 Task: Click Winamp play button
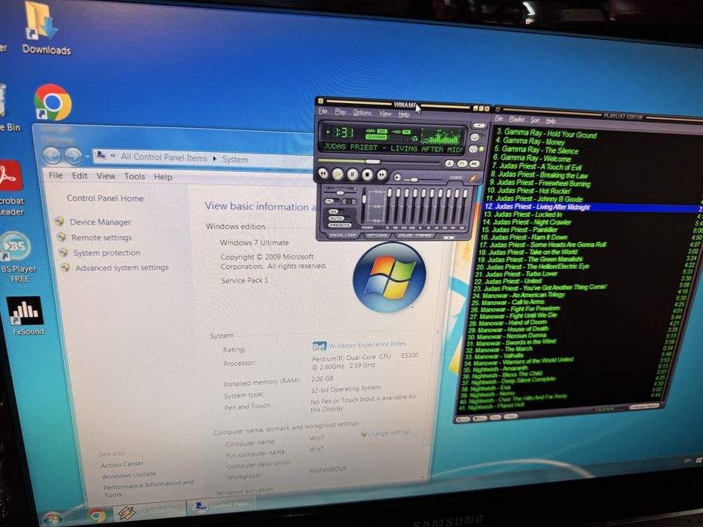point(338,175)
